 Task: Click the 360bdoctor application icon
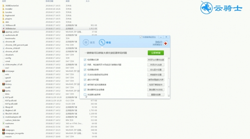3,29
